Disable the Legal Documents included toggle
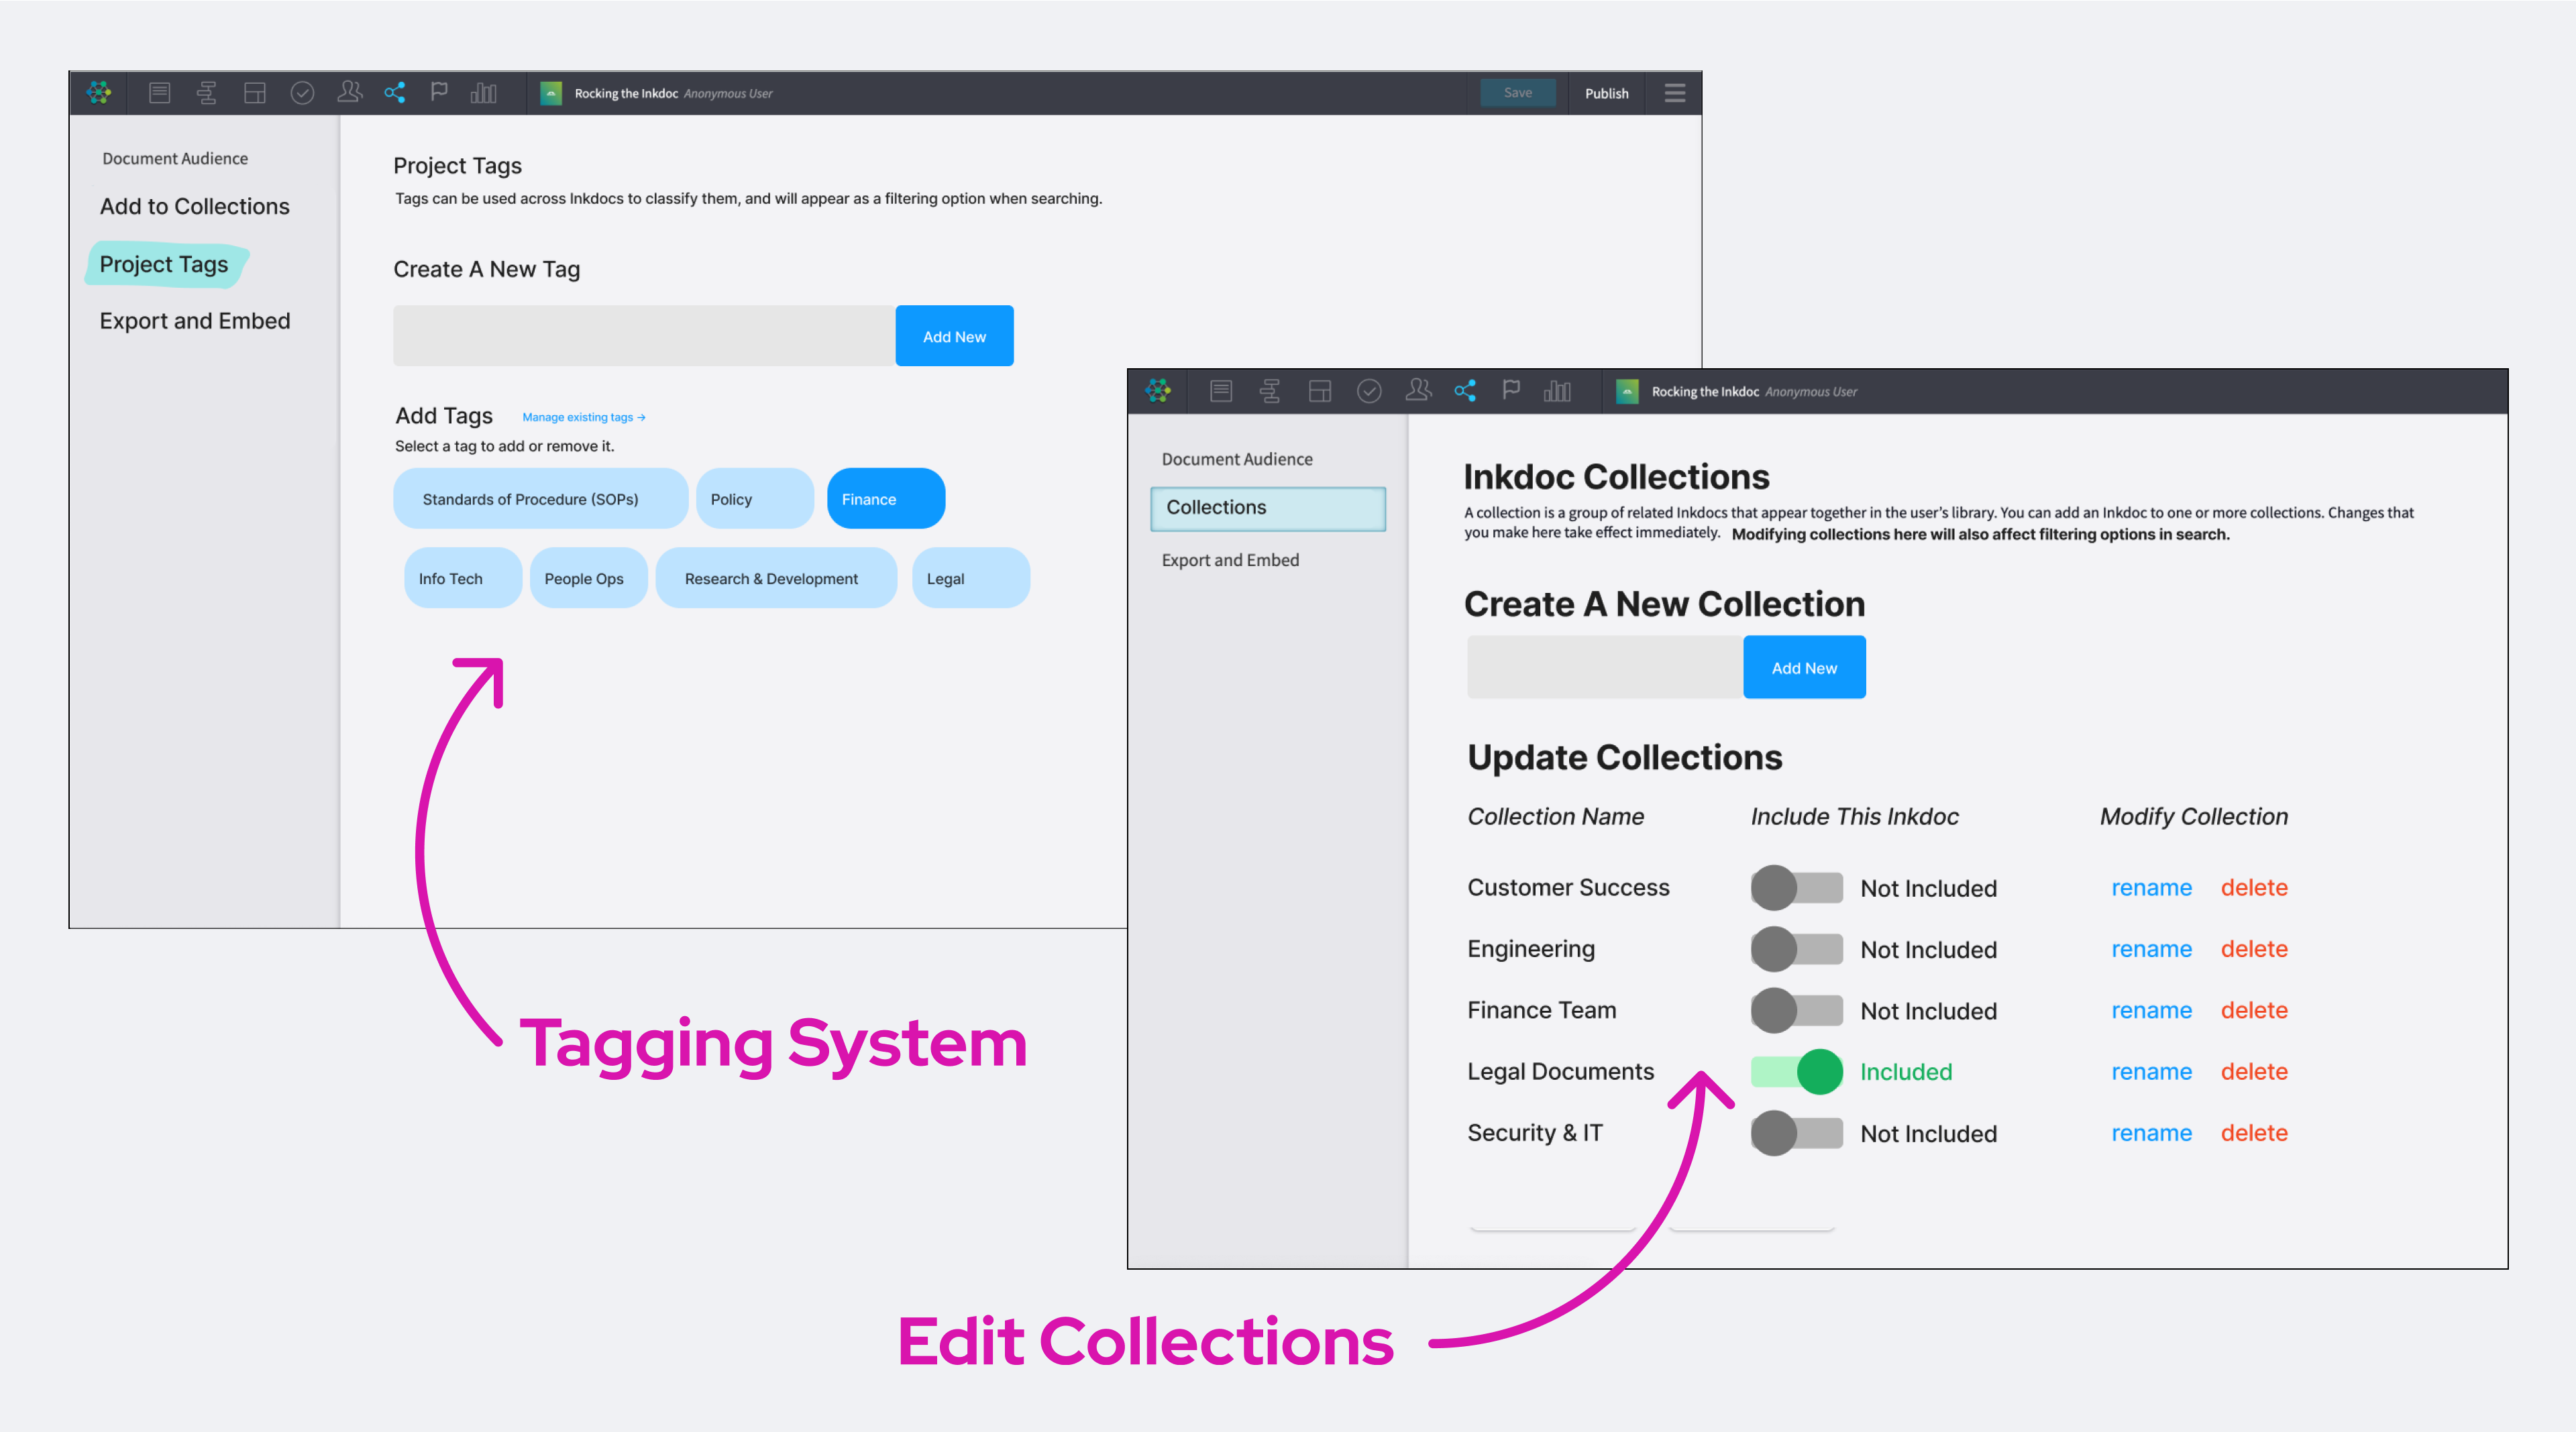The width and height of the screenshot is (2576, 1432). (x=1796, y=1072)
